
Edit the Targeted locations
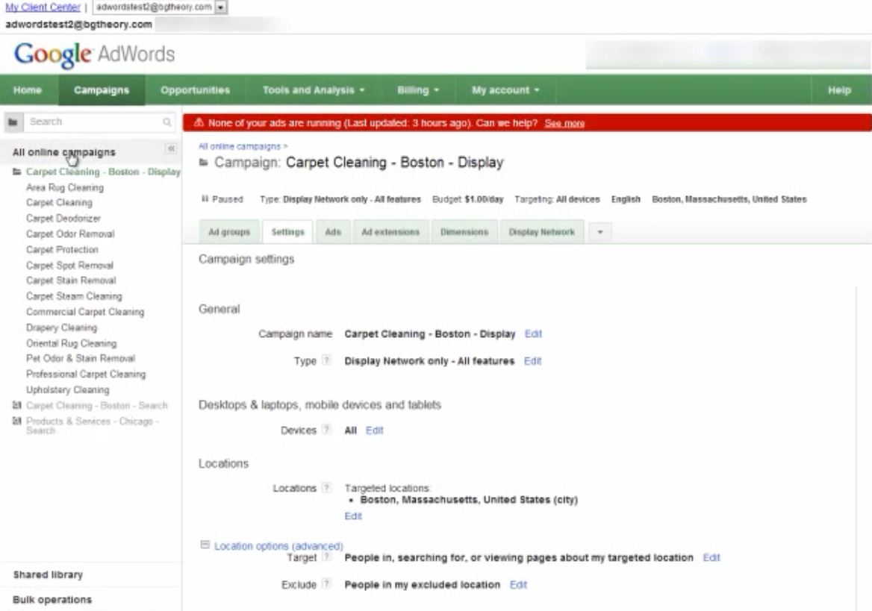point(353,516)
